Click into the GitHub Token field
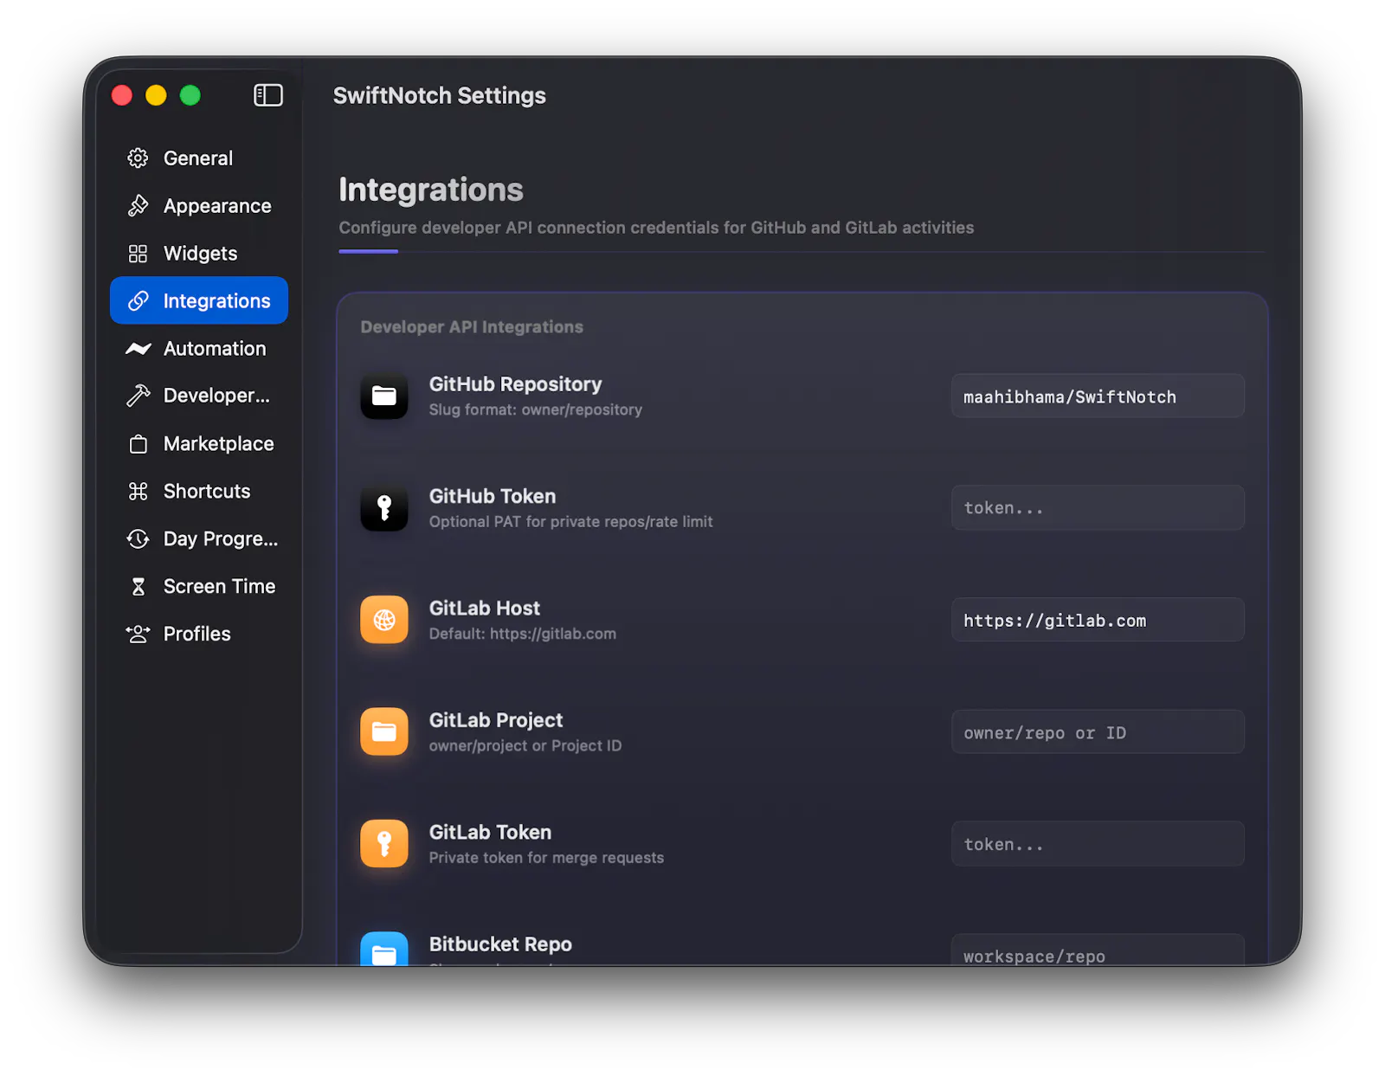The width and height of the screenshot is (1385, 1076). point(1098,507)
